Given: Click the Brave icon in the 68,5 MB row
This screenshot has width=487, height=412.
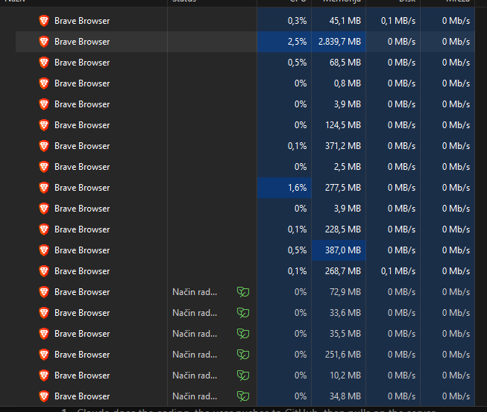Looking at the screenshot, I should 44,63.
